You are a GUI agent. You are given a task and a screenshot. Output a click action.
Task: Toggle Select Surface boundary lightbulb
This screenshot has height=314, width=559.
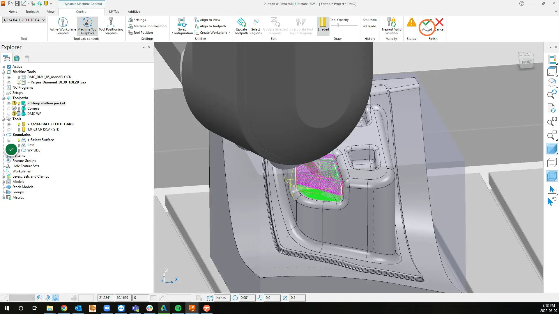(19, 140)
